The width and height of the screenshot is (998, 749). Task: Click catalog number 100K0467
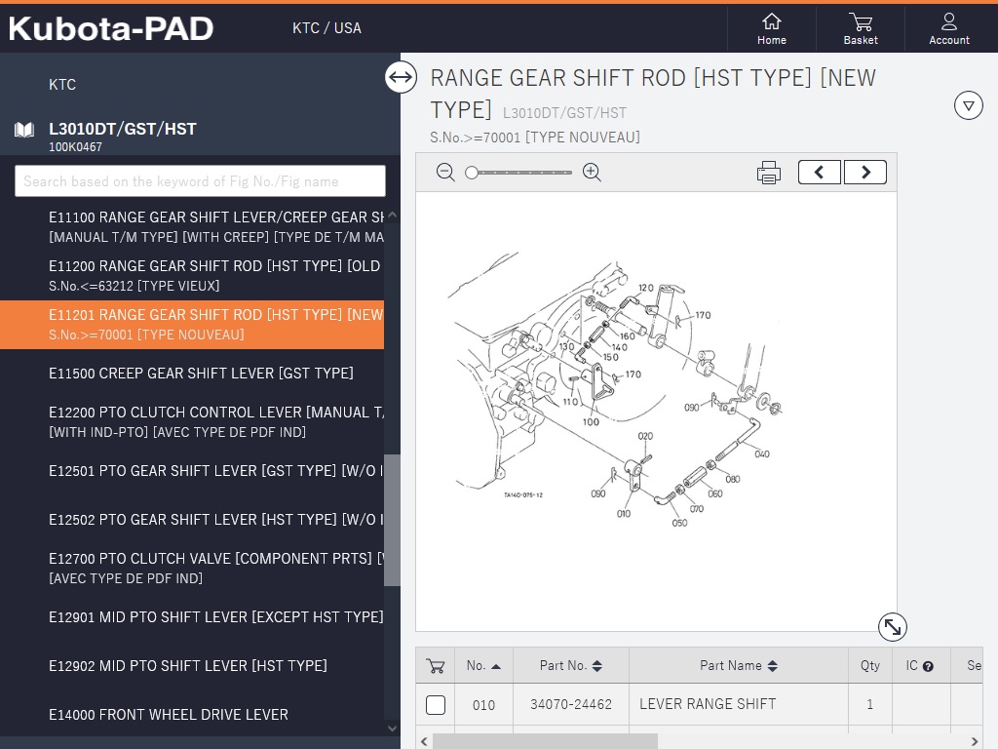pos(76,147)
